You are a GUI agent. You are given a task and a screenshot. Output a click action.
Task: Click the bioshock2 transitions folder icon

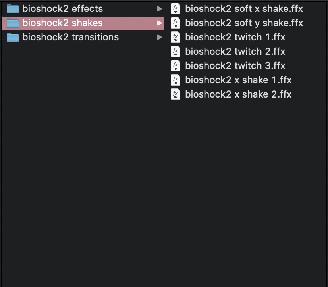point(13,37)
